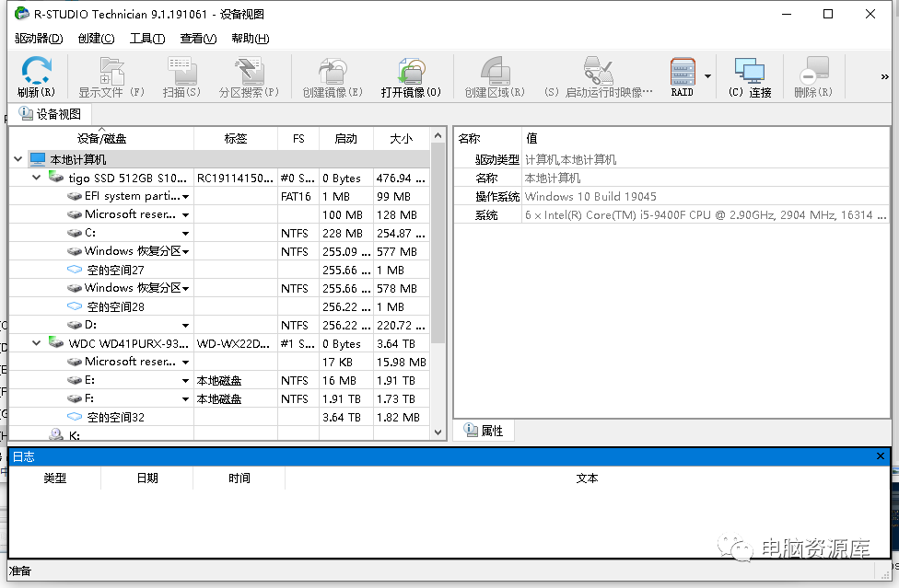Select the C: partition icon
Viewport: 899px width, 588px height.
click(75, 233)
